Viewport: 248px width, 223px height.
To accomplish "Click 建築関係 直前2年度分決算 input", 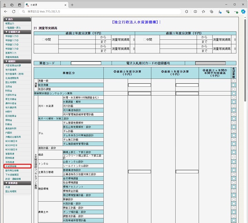I will [139, 94].
